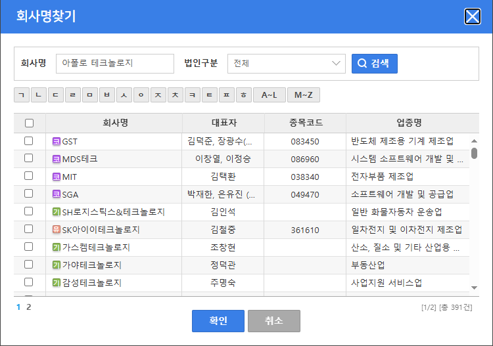Click the purple 코 icon beside SGA

[x=57, y=194]
